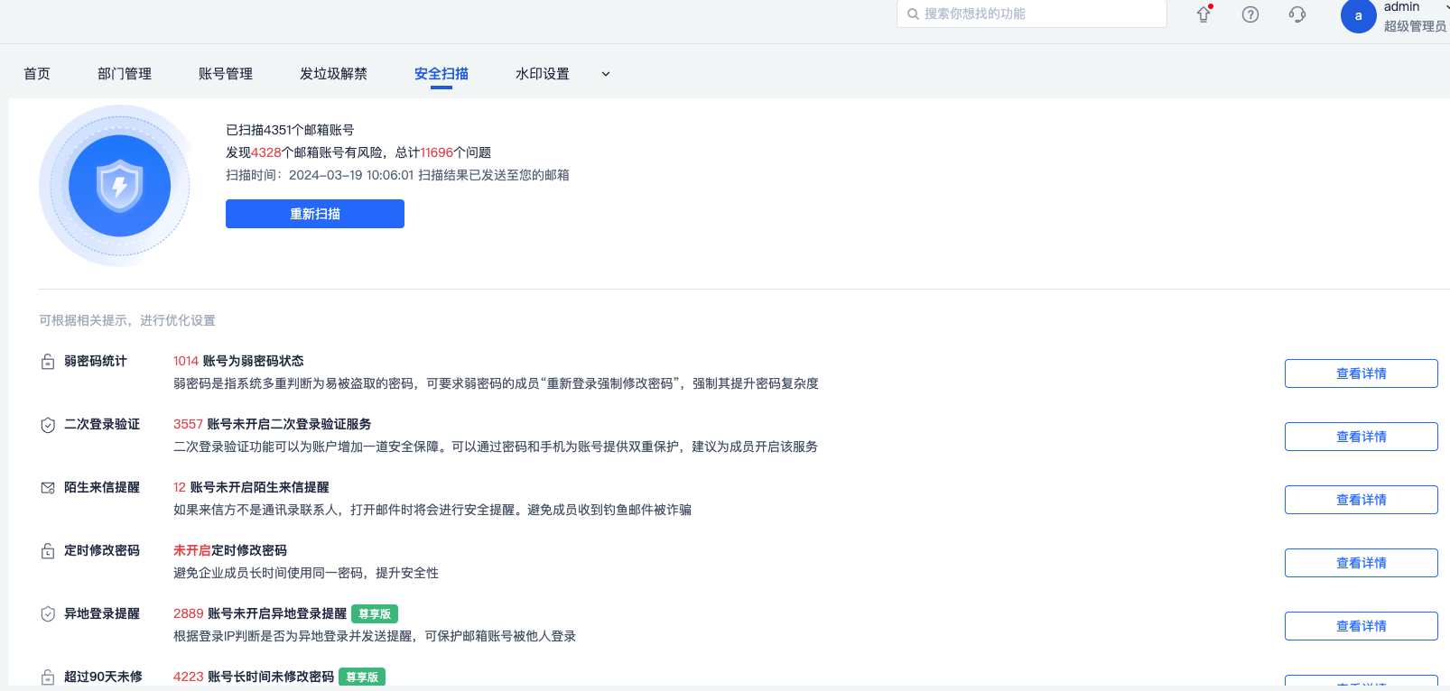Open the admin account dropdown arrow

click(1446, 6)
